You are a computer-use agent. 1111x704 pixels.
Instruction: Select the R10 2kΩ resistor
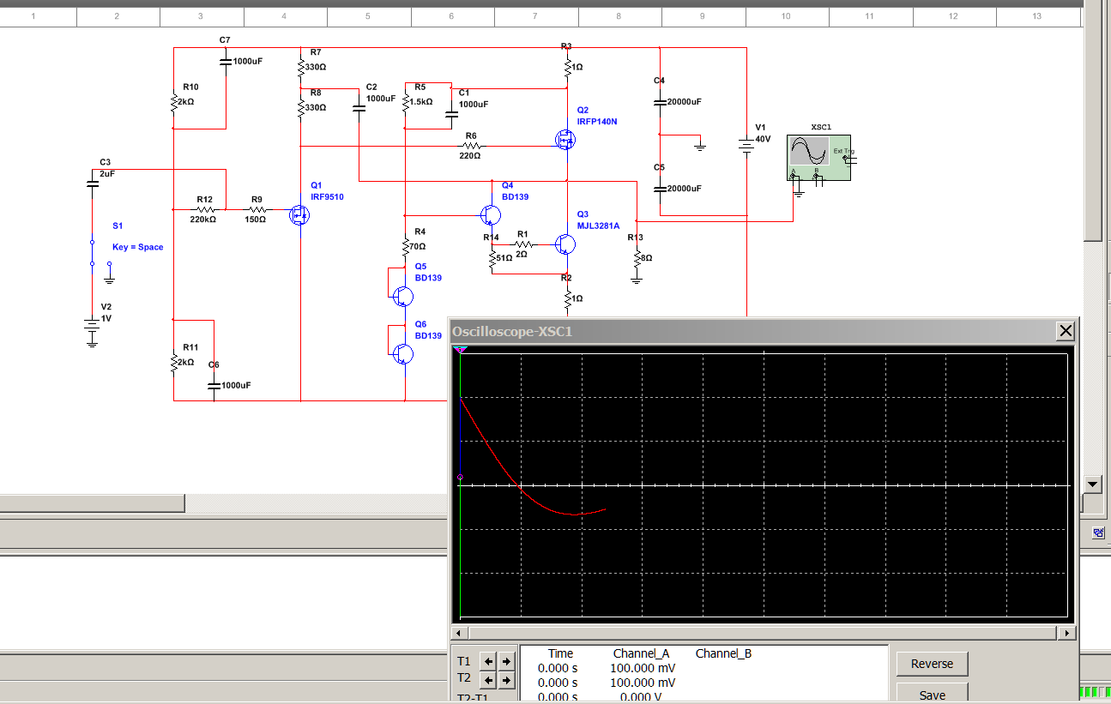pyautogui.click(x=174, y=101)
